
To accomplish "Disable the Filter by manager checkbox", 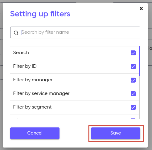I will 133,80.
